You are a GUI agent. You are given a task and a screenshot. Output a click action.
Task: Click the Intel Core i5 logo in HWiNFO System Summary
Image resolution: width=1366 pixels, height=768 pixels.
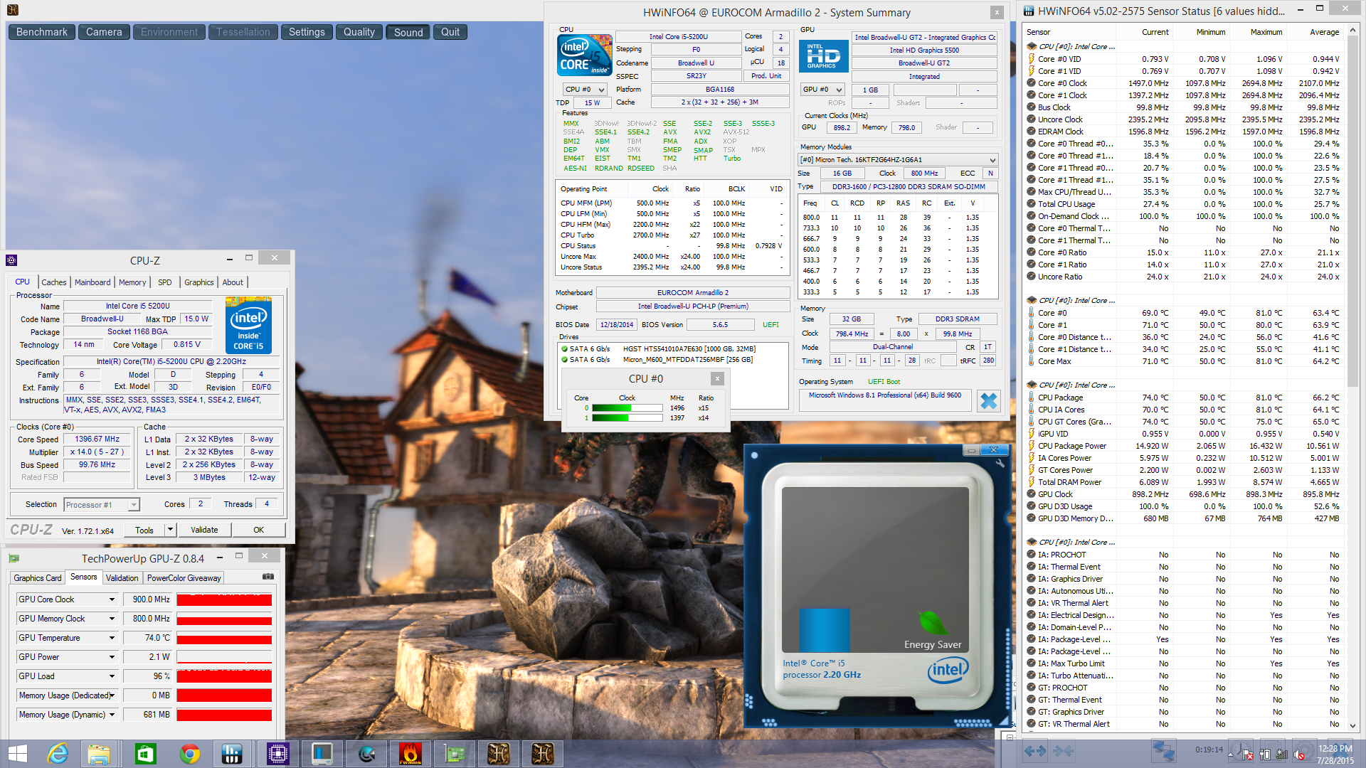pos(585,55)
